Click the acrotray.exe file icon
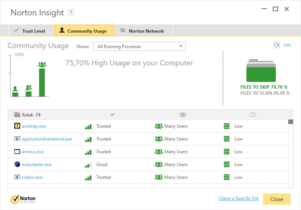The image size is (301, 210). [17, 126]
